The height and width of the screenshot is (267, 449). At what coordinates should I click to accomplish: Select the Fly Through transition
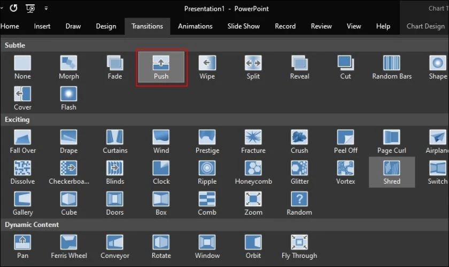[x=299, y=246]
